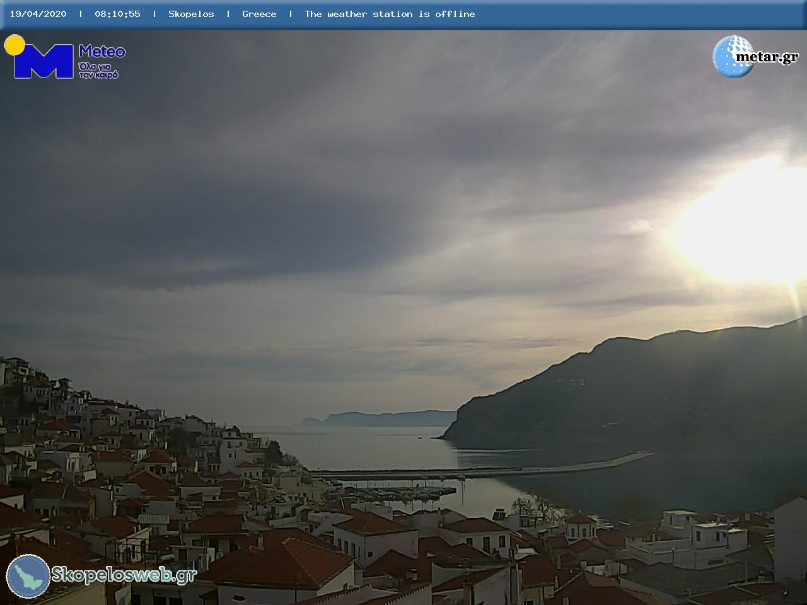The image size is (807, 605).
Task: Click the Meteo logo with sun icon
Action: click(64, 57)
